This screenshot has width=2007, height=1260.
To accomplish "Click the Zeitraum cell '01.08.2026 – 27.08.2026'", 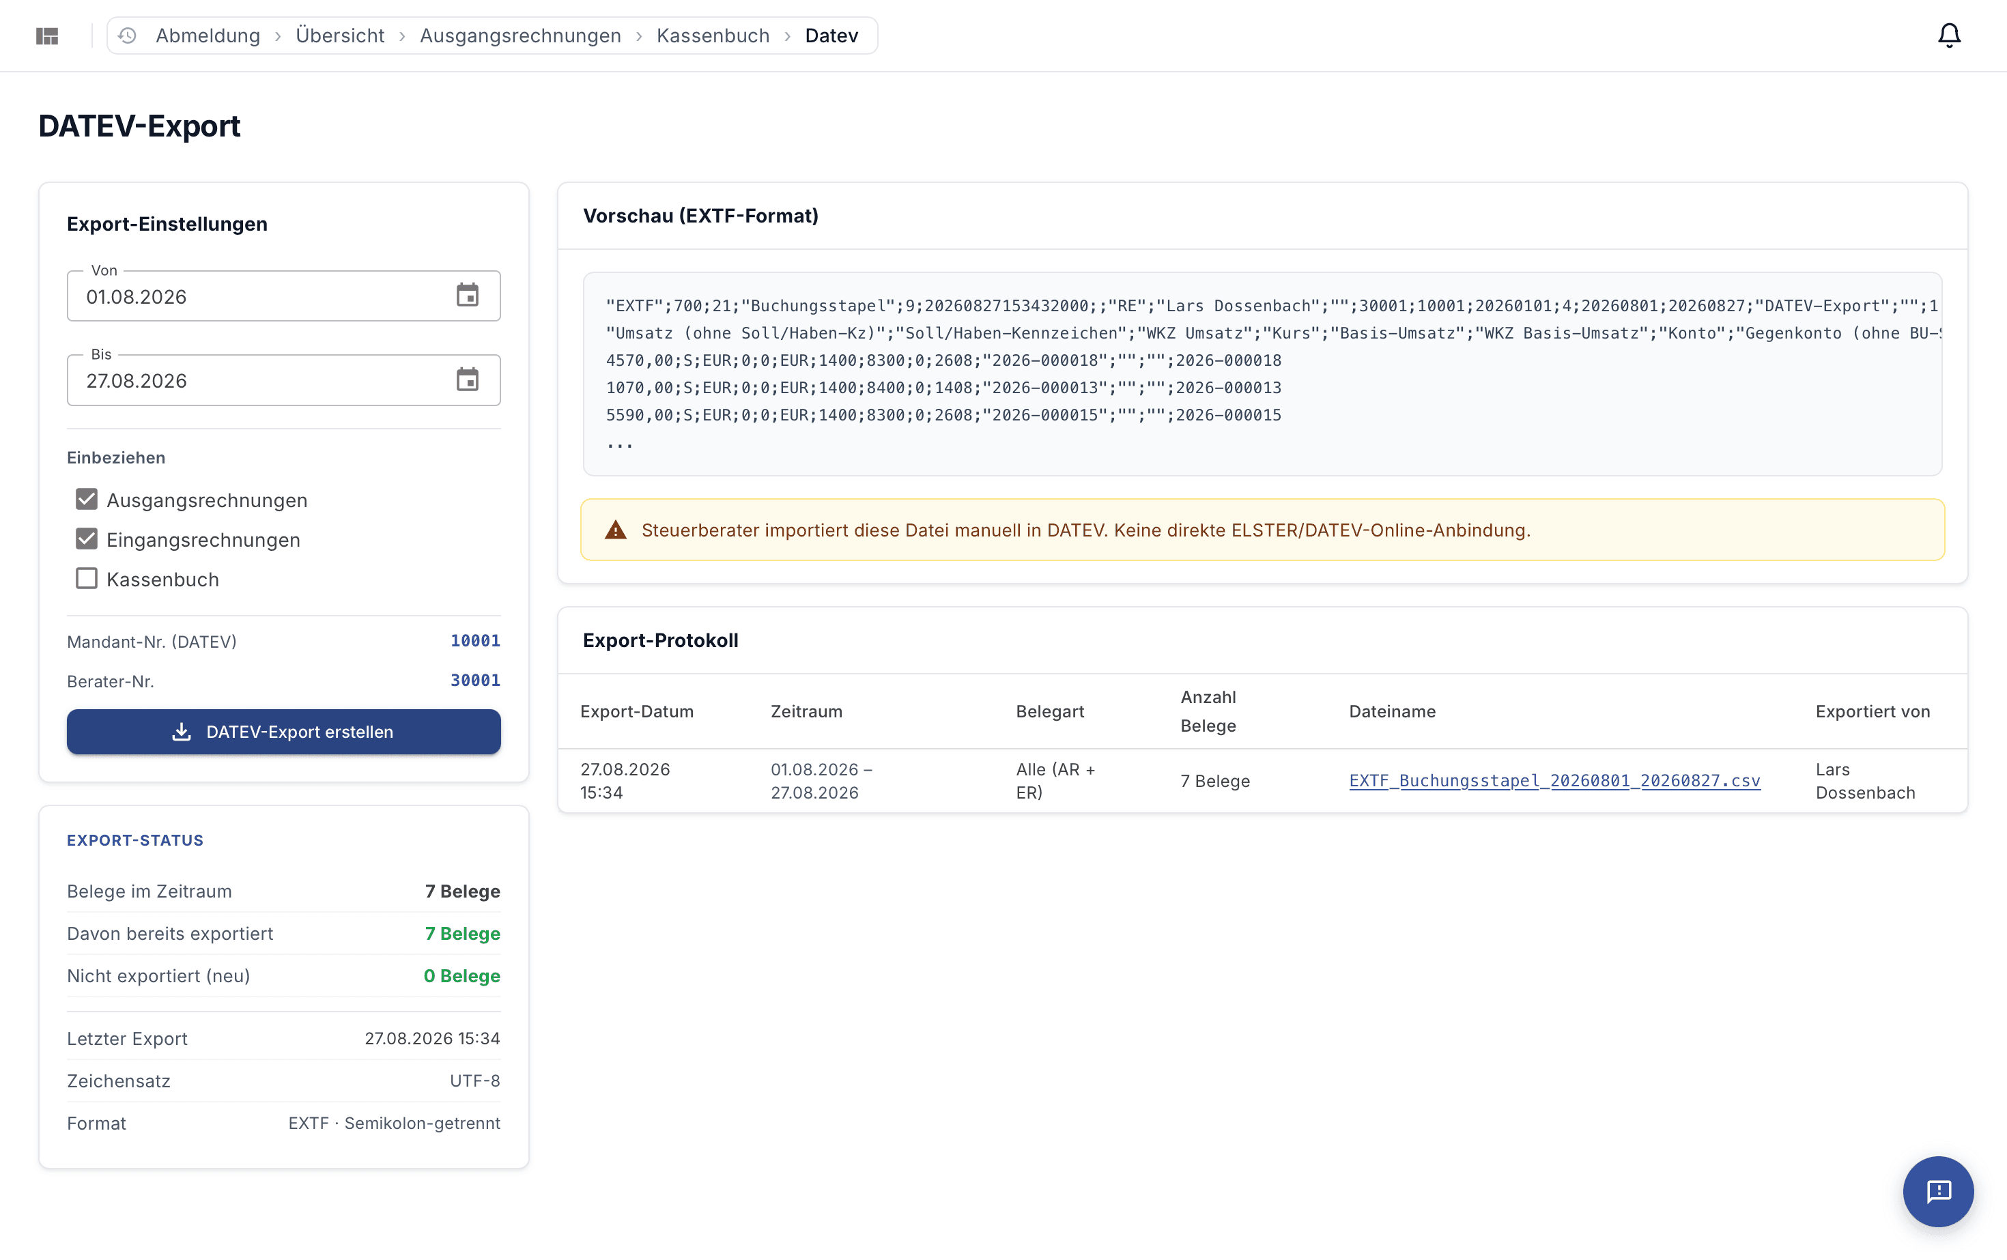I will (822, 781).
